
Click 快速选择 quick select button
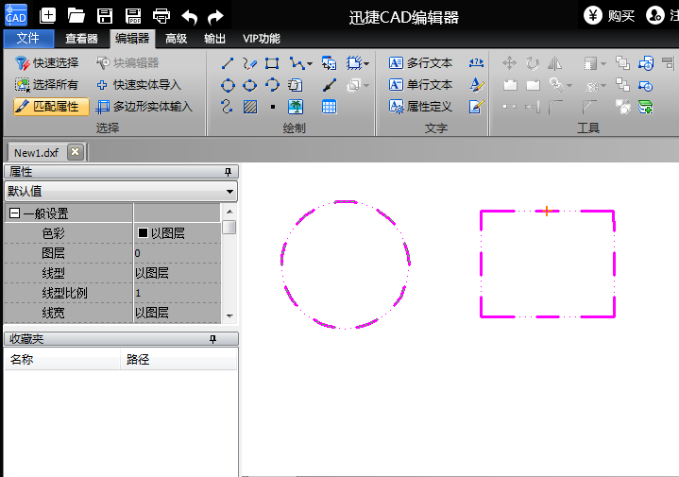46,63
